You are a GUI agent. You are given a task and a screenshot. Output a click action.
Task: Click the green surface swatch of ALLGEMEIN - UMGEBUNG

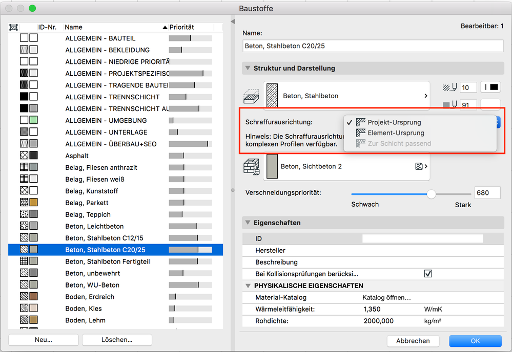[x=34, y=120]
